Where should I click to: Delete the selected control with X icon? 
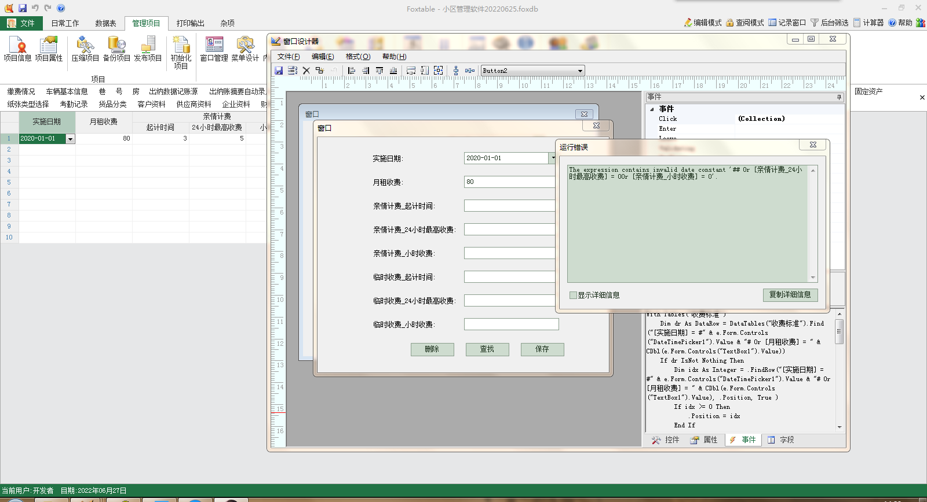click(x=306, y=71)
